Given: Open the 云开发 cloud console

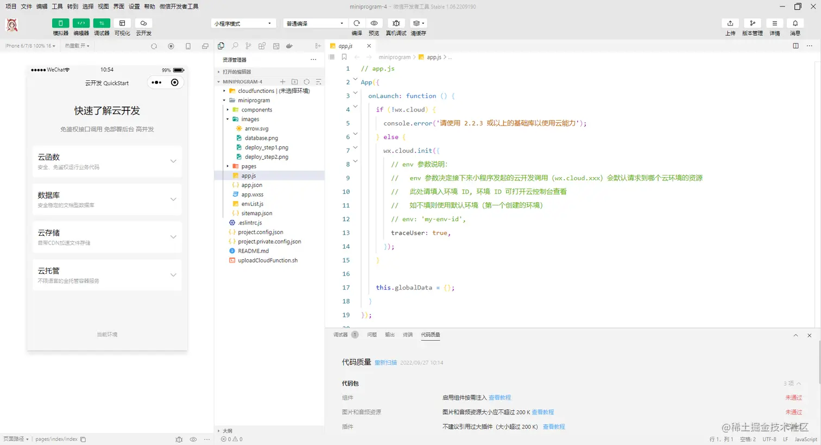Looking at the screenshot, I should point(143,23).
